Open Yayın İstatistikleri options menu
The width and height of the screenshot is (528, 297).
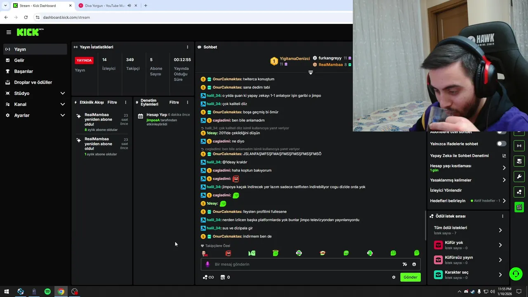tap(187, 47)
